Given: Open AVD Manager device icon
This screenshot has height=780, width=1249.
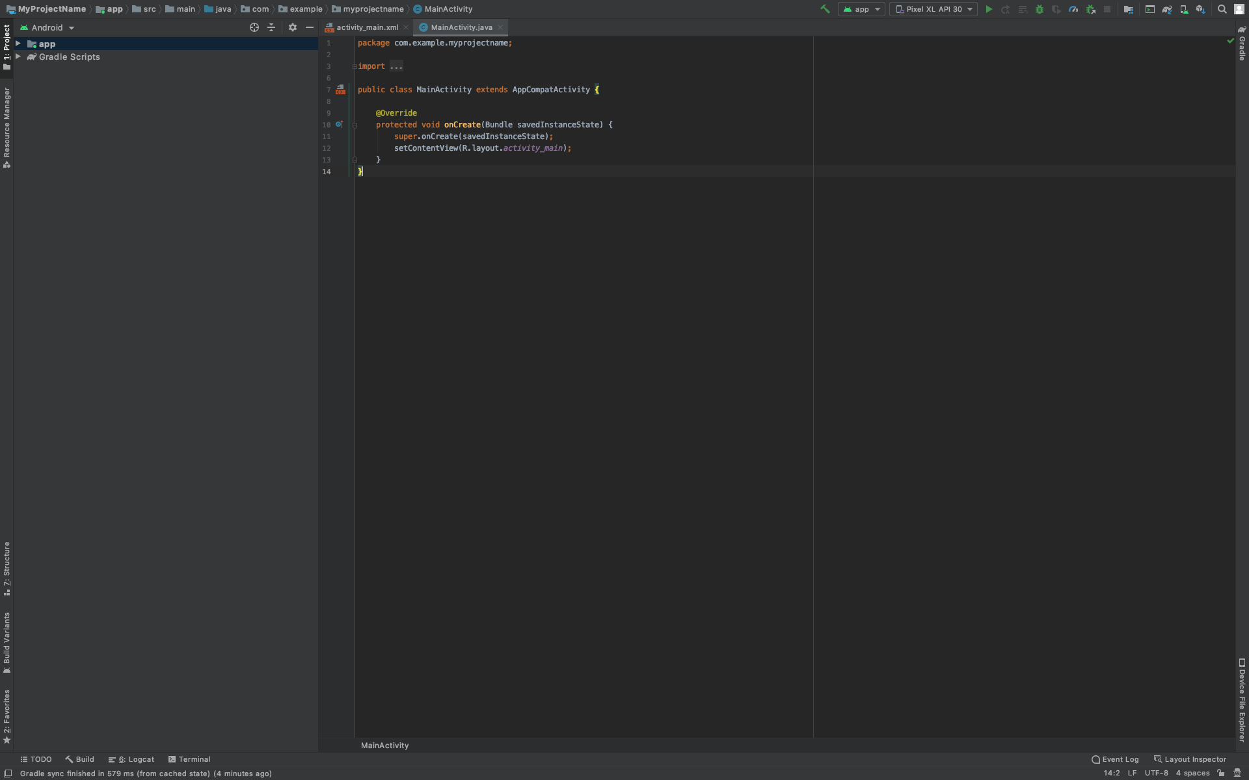Looking at the screenshot, I should pyautogui.click(x=1184, y=9).
